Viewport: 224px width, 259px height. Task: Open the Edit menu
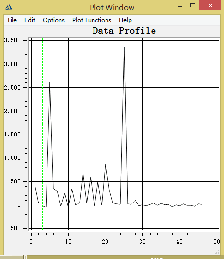click(x=30, y=20)
